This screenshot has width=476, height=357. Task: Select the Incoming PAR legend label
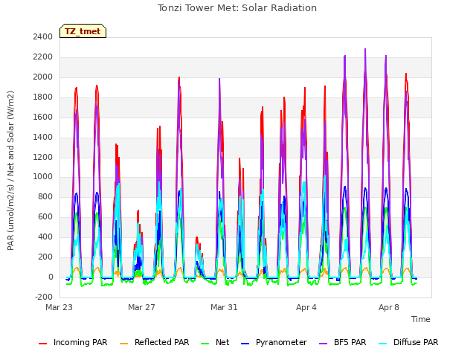click(80, 342)
